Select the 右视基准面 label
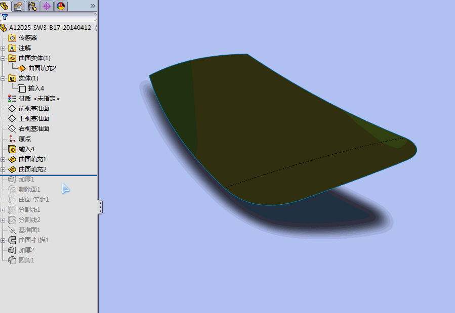 point(34,128)
